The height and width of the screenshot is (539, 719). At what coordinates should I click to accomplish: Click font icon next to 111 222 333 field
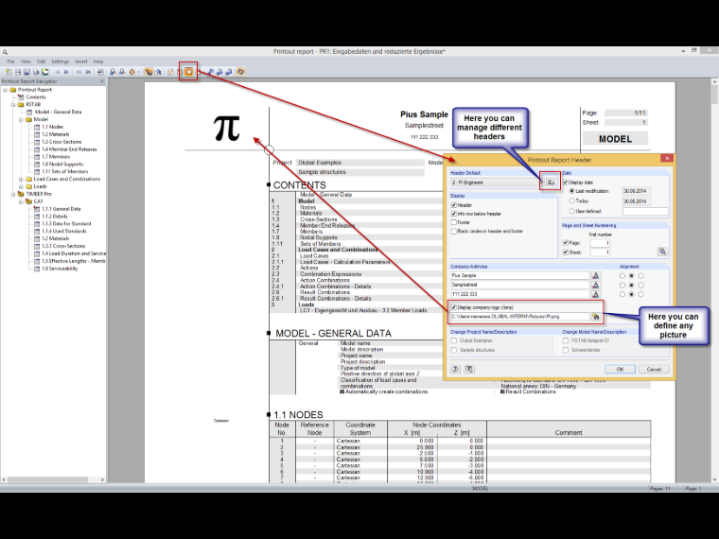595,294
